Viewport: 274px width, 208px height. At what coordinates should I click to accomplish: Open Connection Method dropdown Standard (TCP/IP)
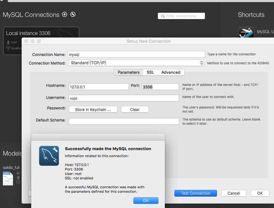tap(136, 63)
